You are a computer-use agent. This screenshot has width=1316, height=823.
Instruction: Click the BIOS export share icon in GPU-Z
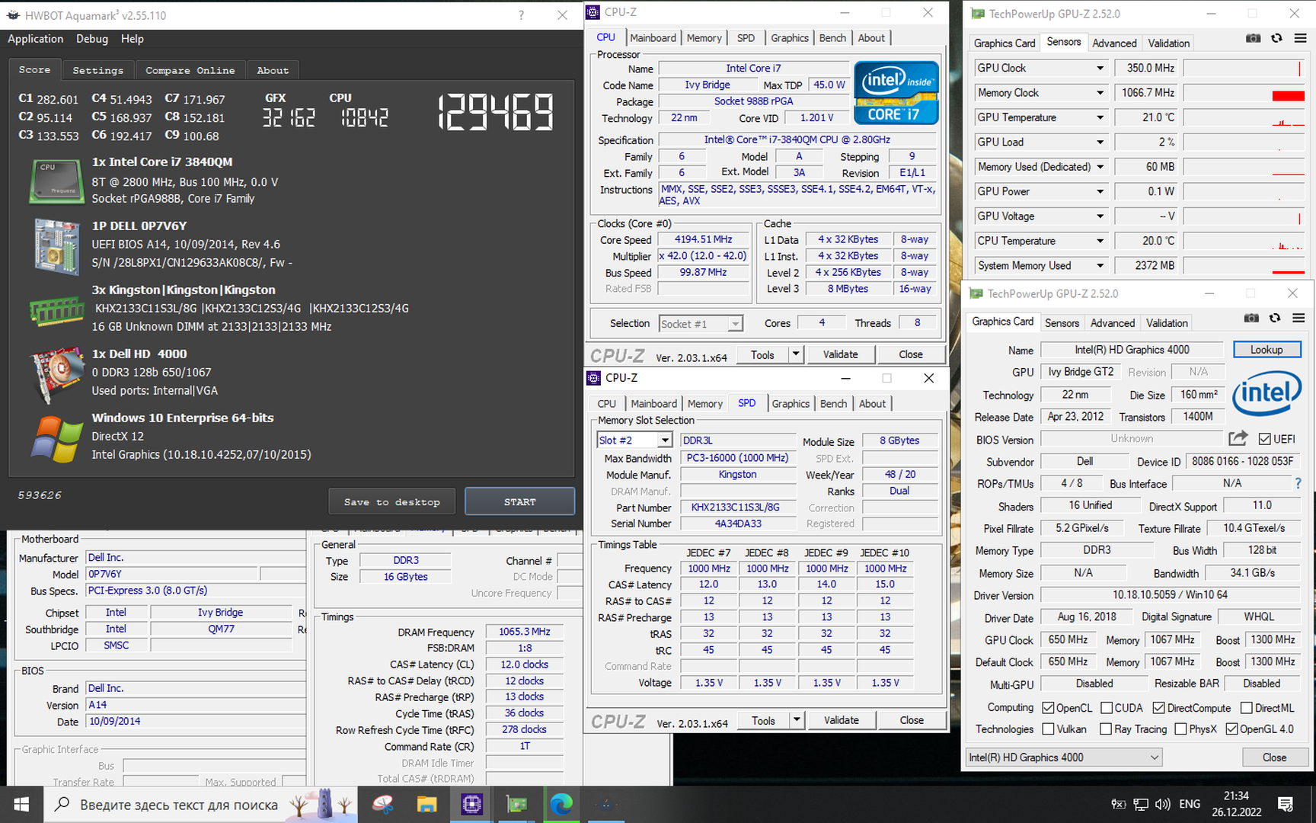tap(1238, 438)
